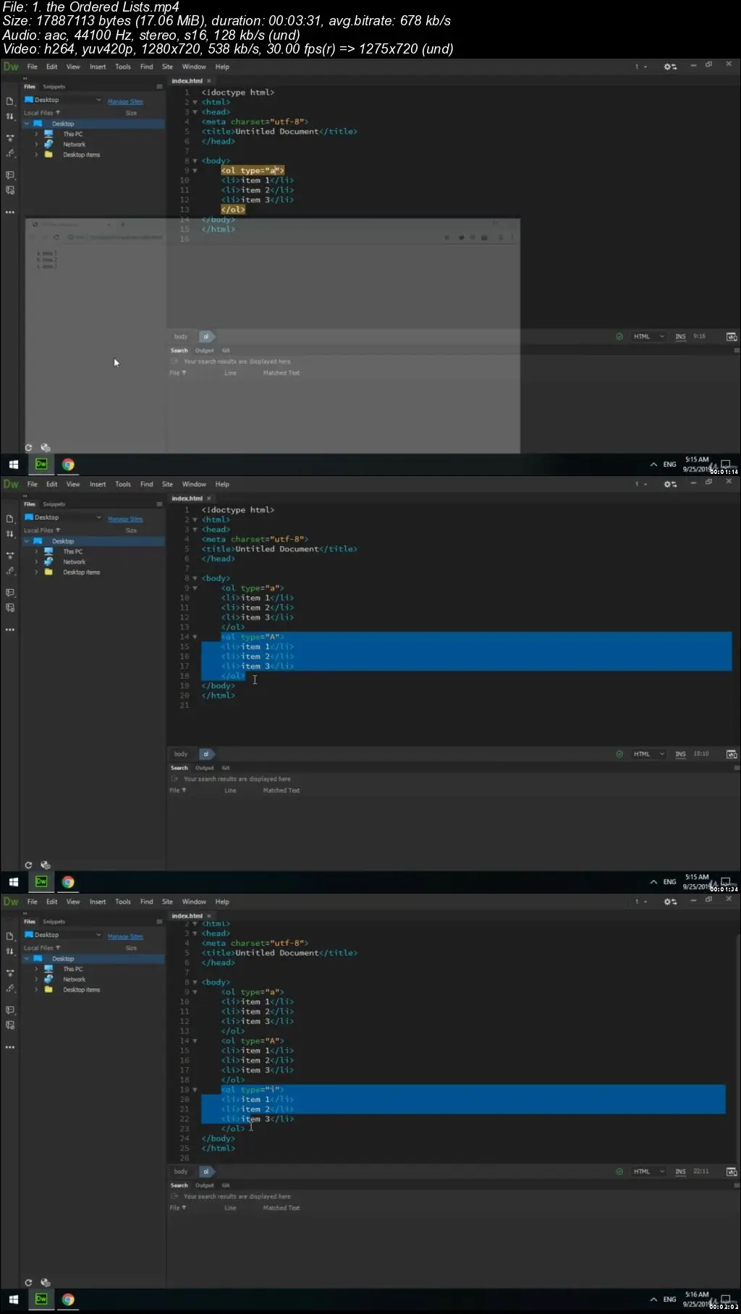This screenshot has width=741, height=1314.
Task: Switch to the Git tab in the bottom frame
Action: [x=226, y=1185]
